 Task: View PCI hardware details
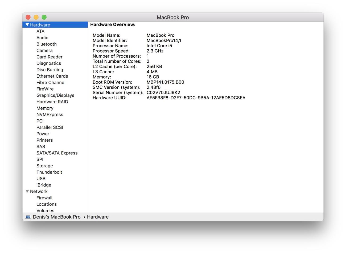click(40, 121)
